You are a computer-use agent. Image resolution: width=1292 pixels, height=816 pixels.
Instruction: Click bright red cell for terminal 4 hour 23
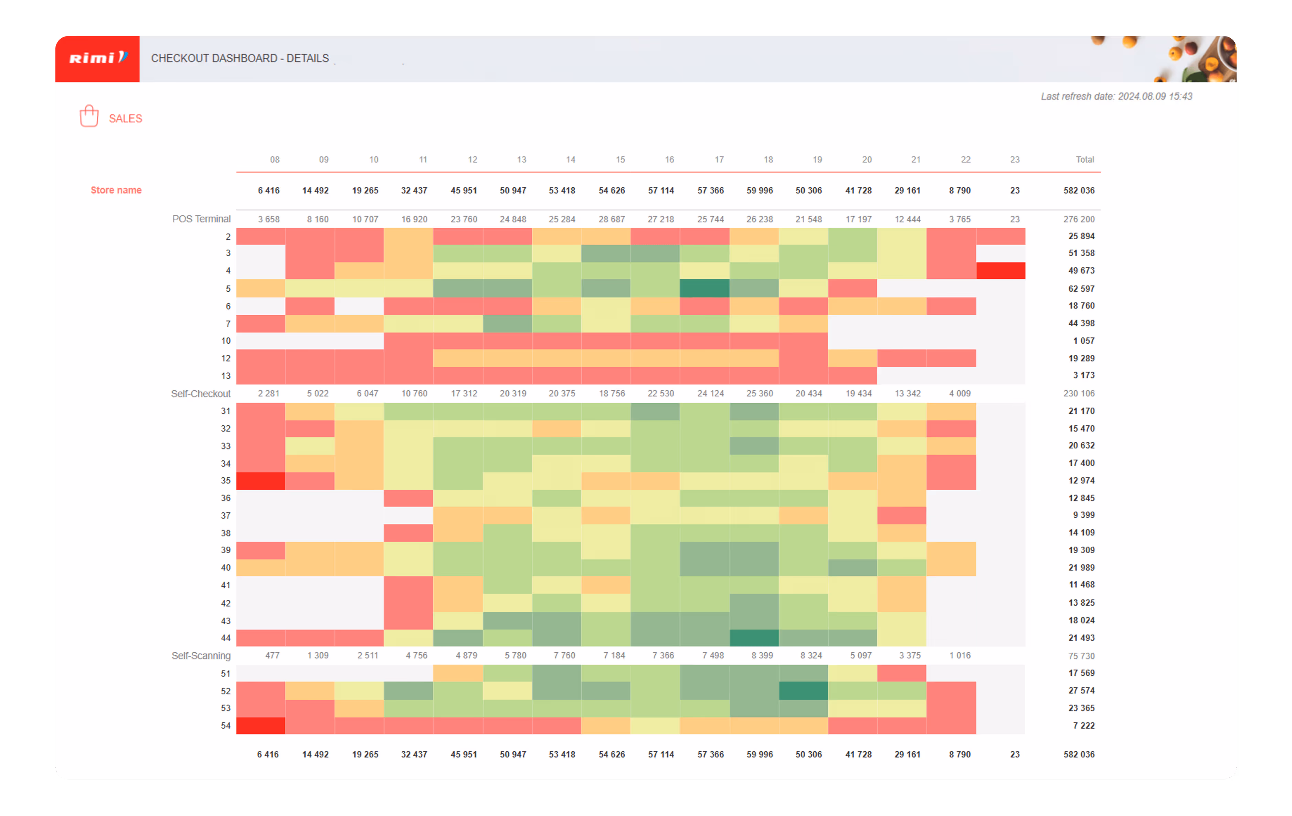coord(1000,271)
